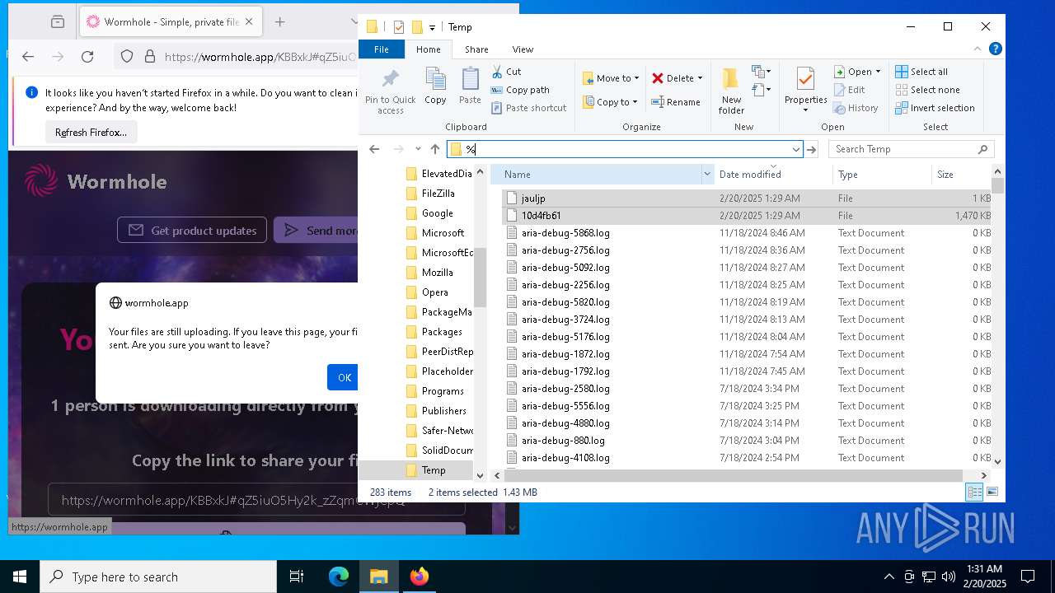Click the Cut scissors icon

click(x=497, y=72)
